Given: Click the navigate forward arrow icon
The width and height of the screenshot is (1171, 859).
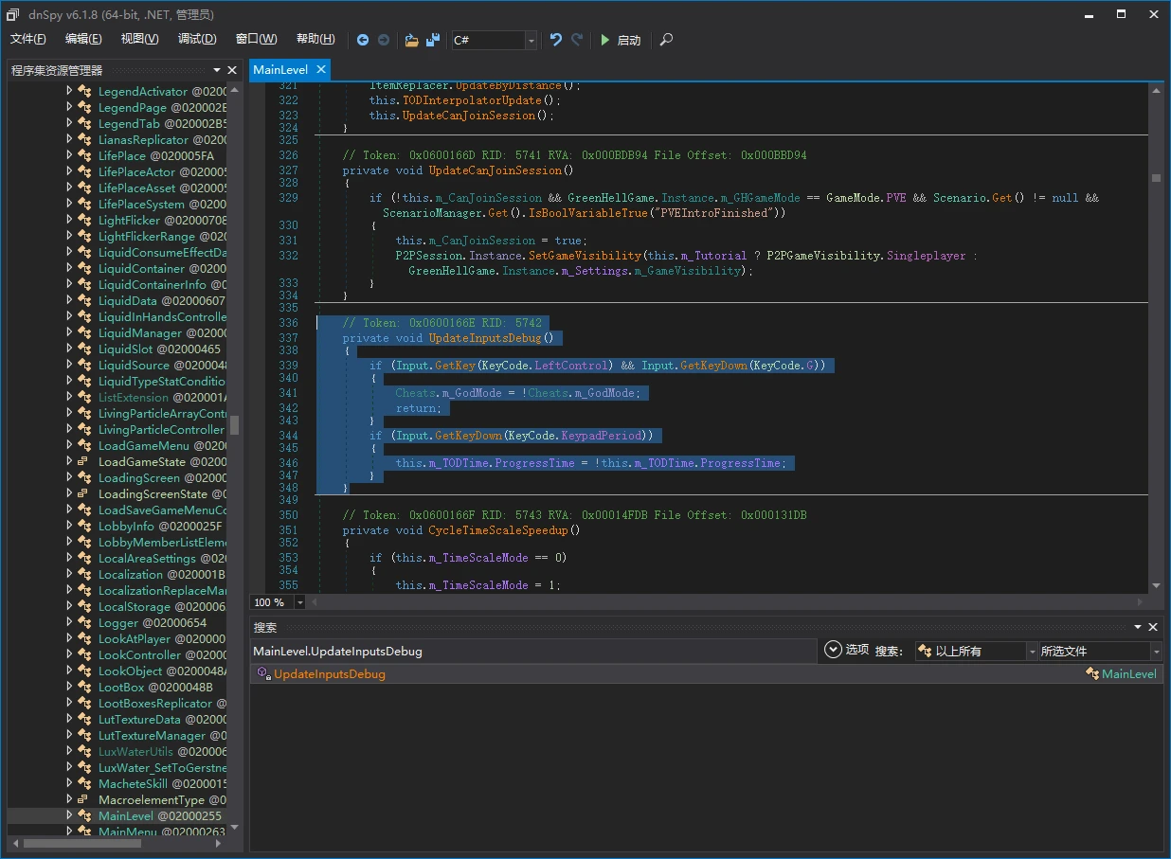Looking at the screenshot, I should tap(384, 40).
